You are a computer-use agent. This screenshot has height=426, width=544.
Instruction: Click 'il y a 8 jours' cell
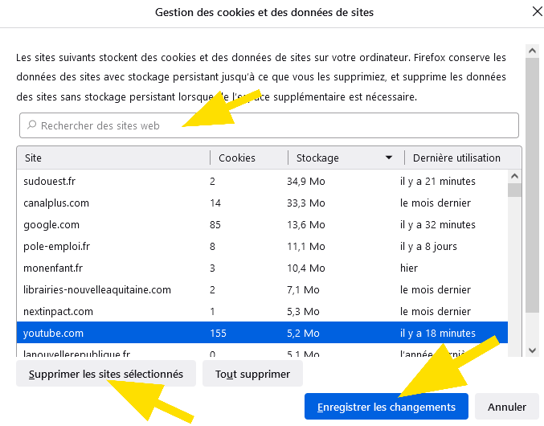click(428, 247)
